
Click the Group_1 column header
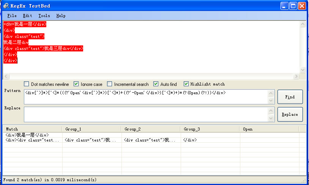[x=91, y=129]
